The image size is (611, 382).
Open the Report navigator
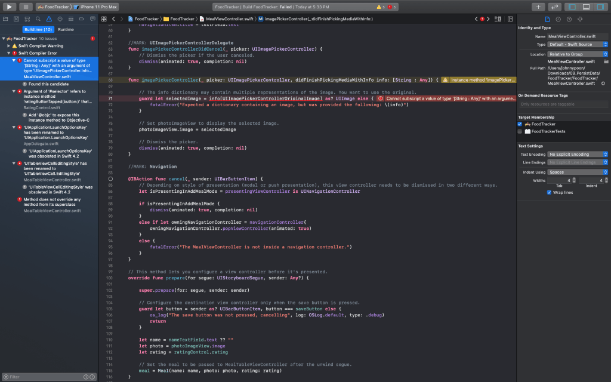92,19
